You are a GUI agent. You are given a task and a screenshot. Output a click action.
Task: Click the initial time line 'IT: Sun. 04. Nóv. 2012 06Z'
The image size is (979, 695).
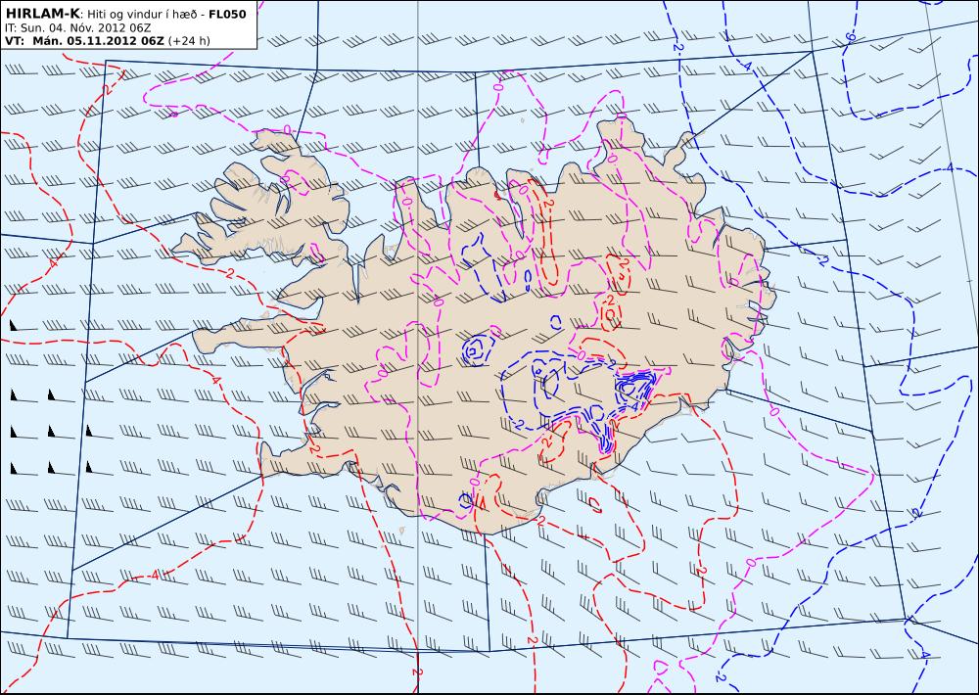pyautogui.click(x=77, y=28)
